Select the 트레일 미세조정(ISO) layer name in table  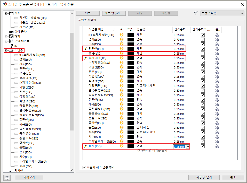click(x=102, y=142)
